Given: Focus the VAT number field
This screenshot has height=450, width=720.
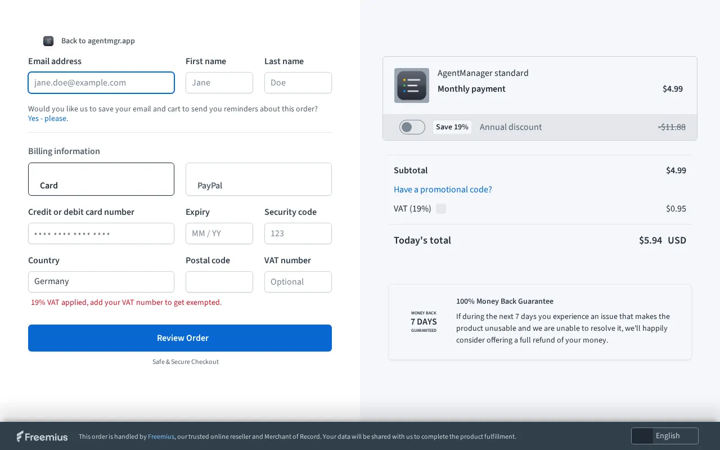Looking at the screenshot, I should [x=298, y=282].
